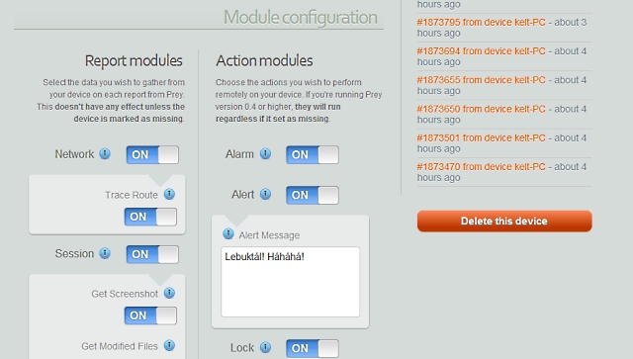
Task: View Alert Message info icon
Action: tap(228, 233)
